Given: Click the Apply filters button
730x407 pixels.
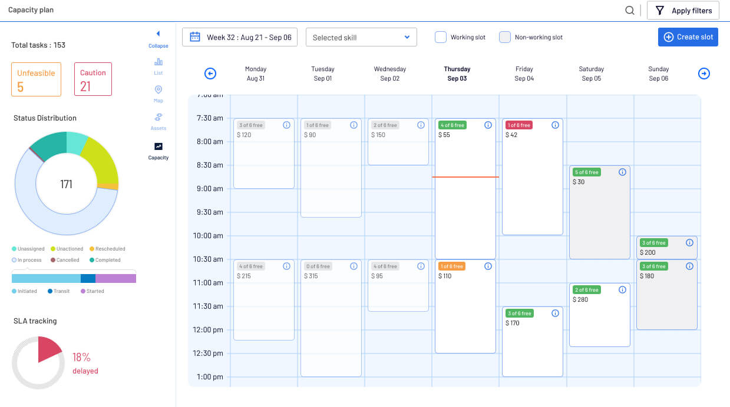Looking at the screenshot, I should tap(683, 11).
